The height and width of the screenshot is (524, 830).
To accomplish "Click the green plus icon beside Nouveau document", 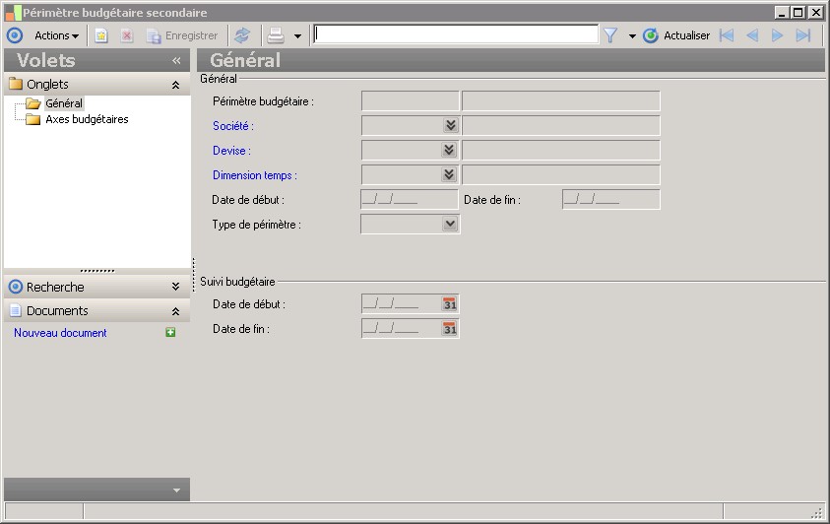I will [x=170, y=332].
